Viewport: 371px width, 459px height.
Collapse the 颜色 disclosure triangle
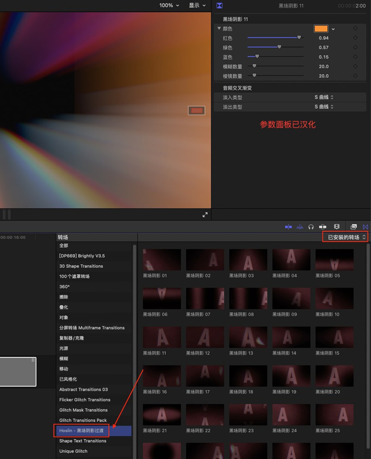(219, 28)
